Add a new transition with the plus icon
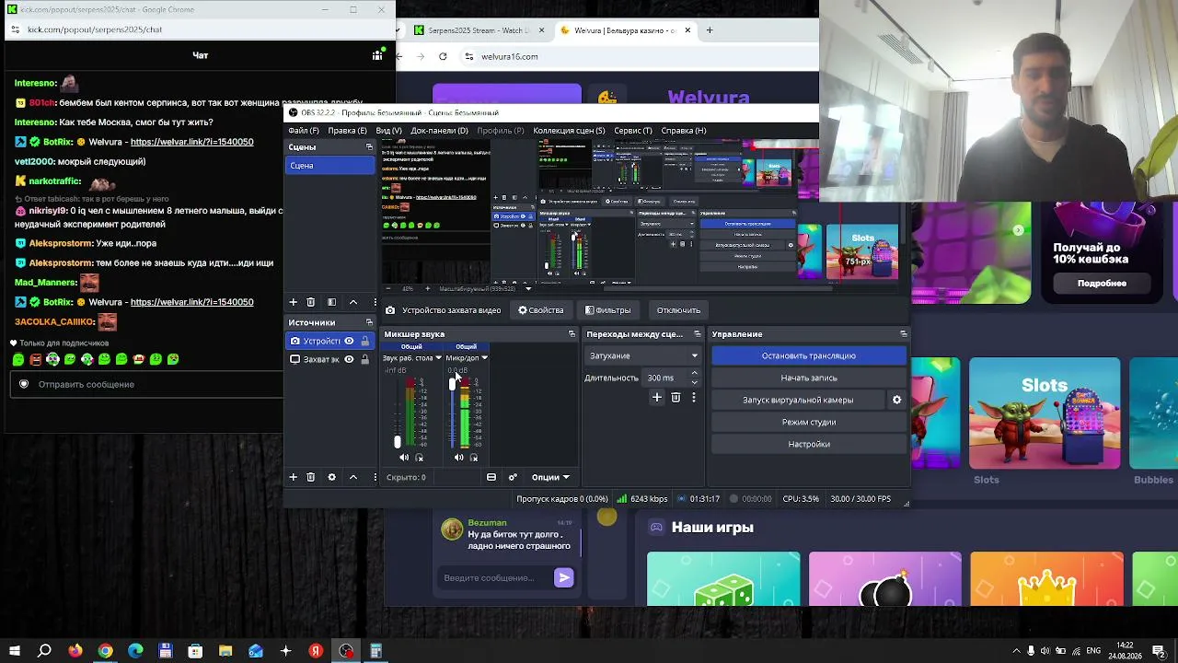1178x663 pixels. pos(657,398)
